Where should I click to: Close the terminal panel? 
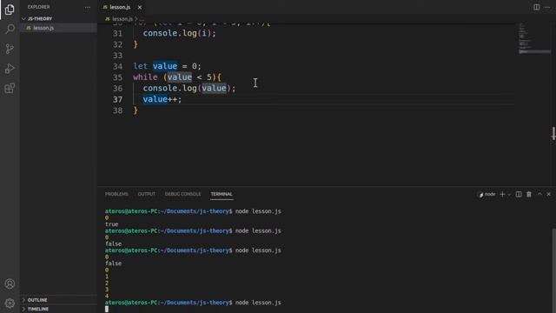click(x=548, y=194)
